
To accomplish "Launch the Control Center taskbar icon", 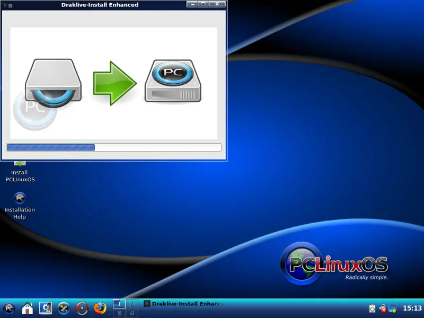I will point(46,308).
